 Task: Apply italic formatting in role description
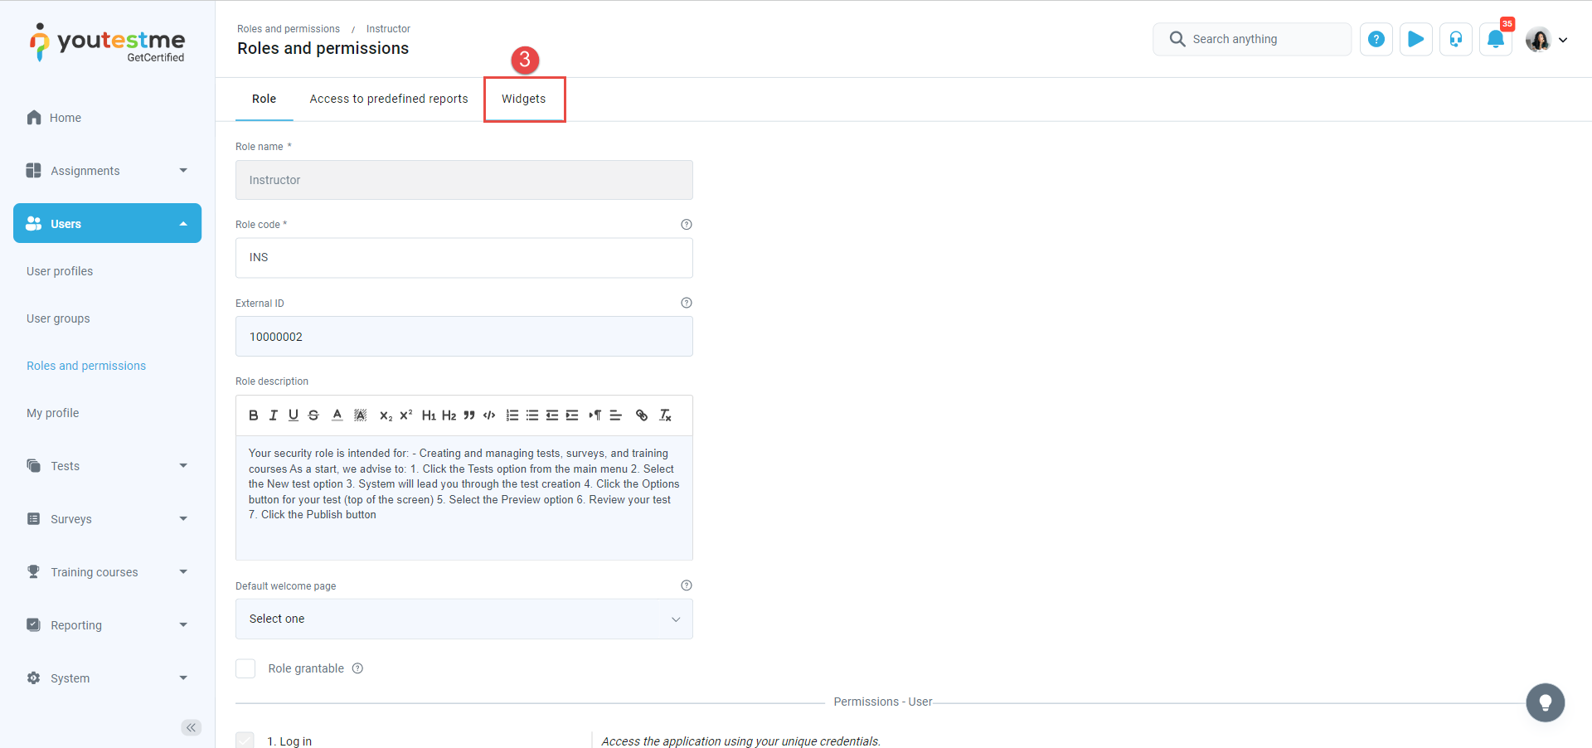coord(274,415)
